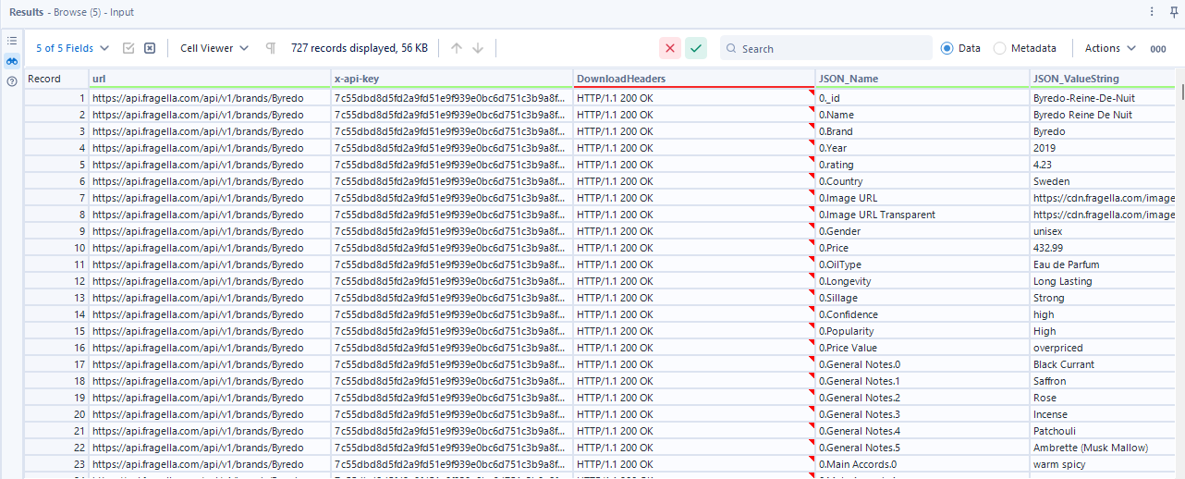Open the Results window options menu

[x=1152, y=12]
